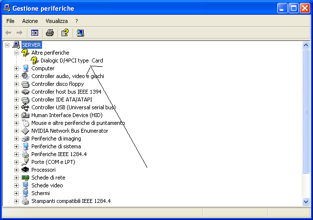313x220 pixels.
Task: Expand the Schede video node
Action: tap(16, 185)
